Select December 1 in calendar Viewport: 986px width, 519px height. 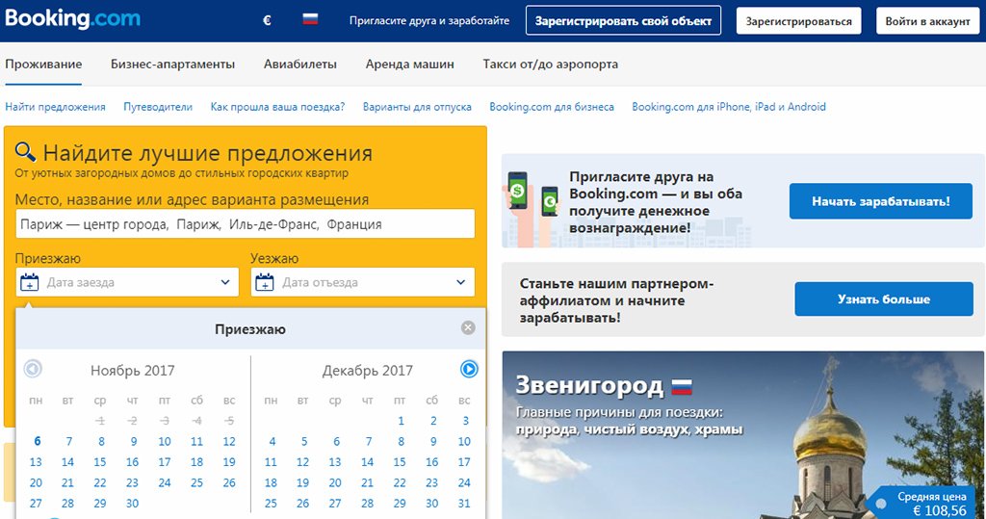(401, 421)
